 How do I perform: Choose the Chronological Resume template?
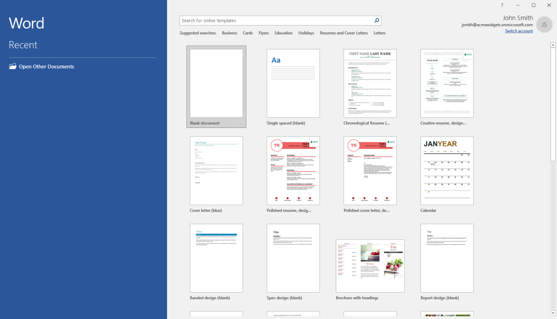pos(370,87)
